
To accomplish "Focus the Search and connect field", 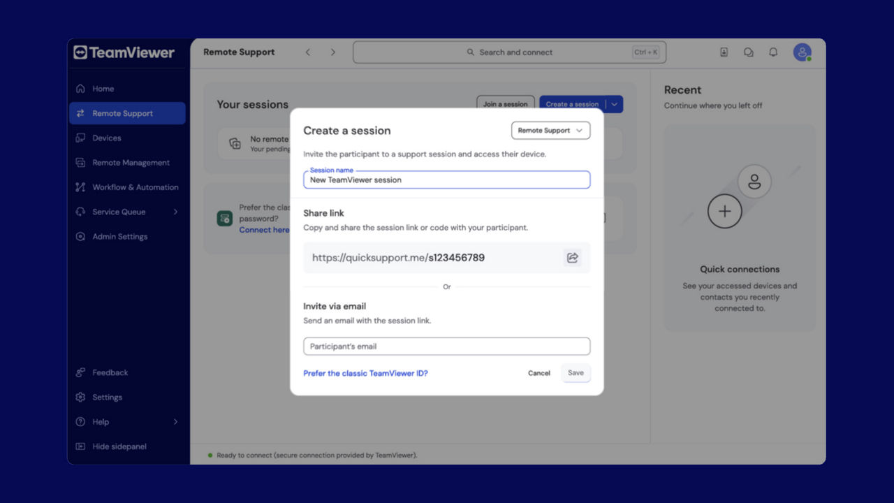I will point(510,52).
